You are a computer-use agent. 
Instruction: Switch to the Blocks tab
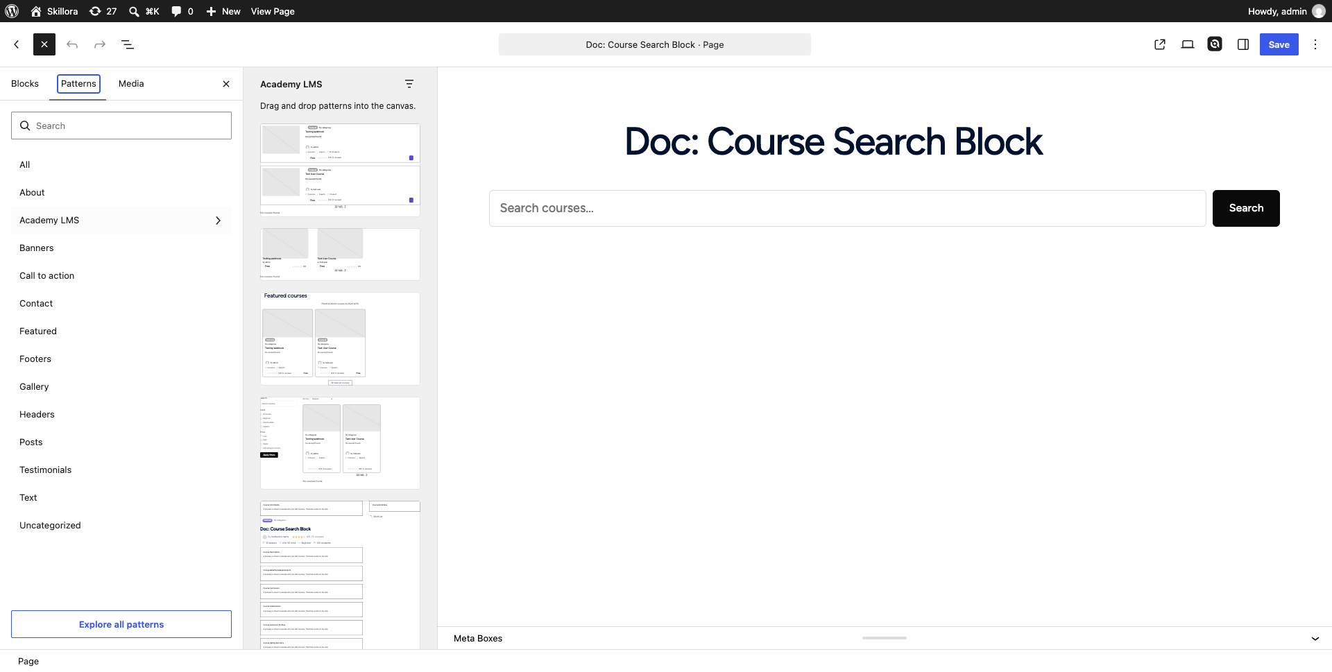point(25,83)
